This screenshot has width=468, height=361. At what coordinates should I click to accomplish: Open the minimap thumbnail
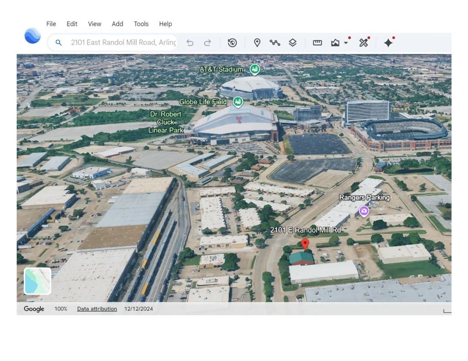pyautogui.click(x=37, y=281)
